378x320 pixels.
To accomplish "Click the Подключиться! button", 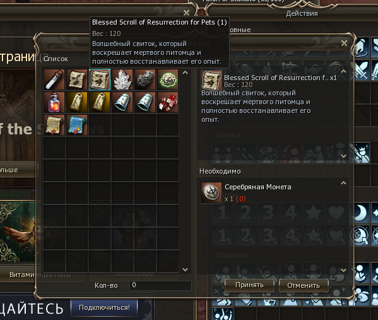I will [104, 308].
